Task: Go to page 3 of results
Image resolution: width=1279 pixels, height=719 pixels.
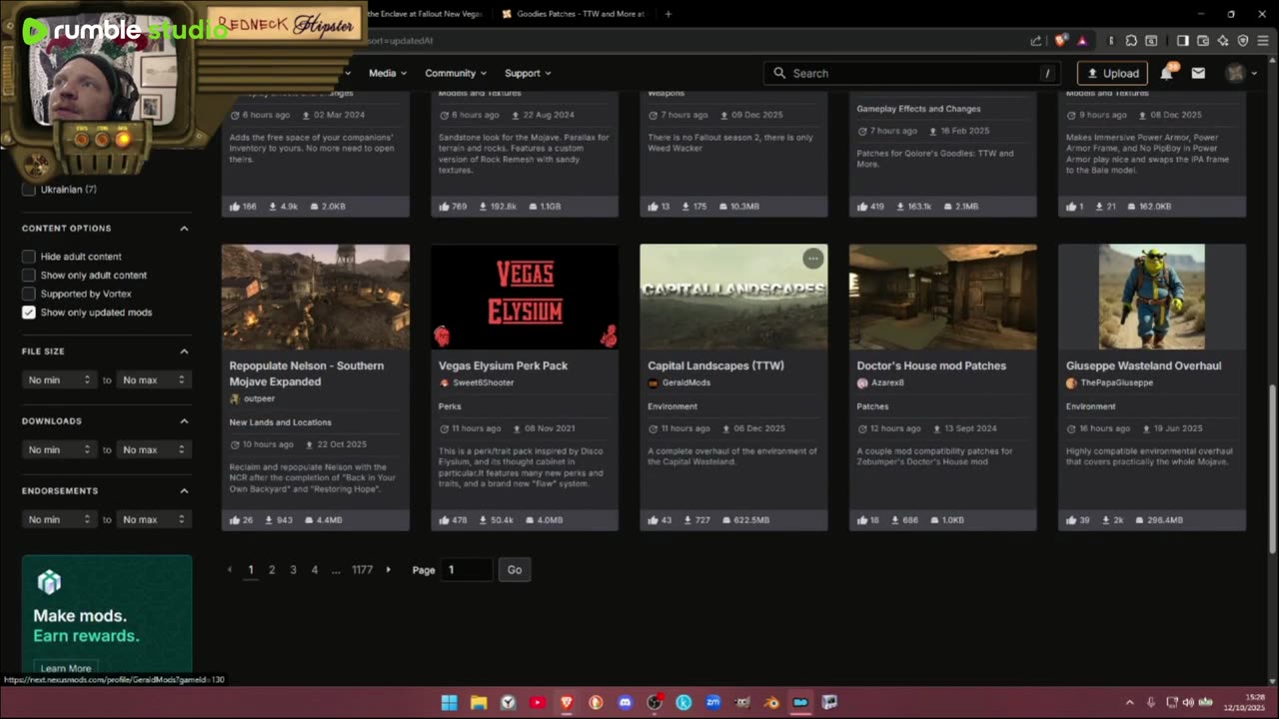Action: [293, 569]
